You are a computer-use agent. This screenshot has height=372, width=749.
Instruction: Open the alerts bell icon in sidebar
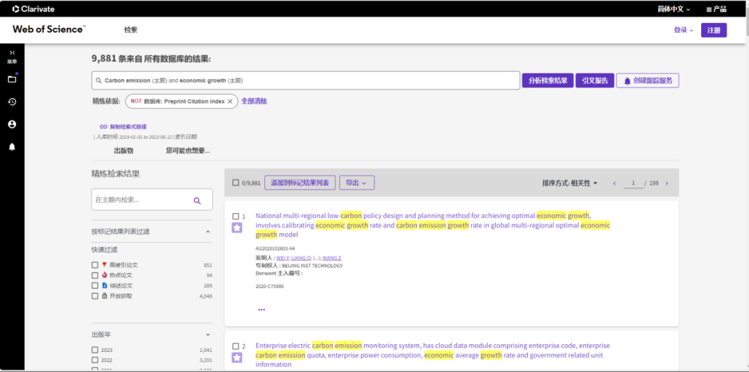coord(12,147)
